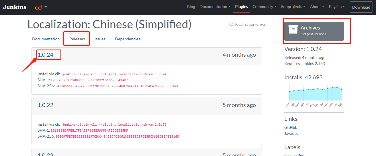
Task: Click the Download button
Action: (x=361, y=7)
